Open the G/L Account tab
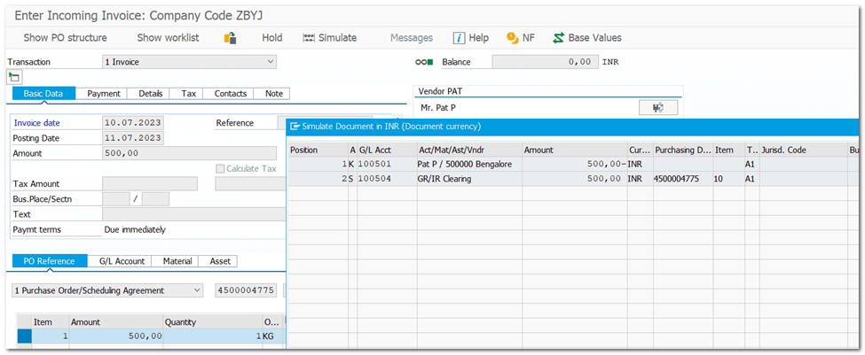The height and width of the screenshot is (355, 865). pos(122,261)
